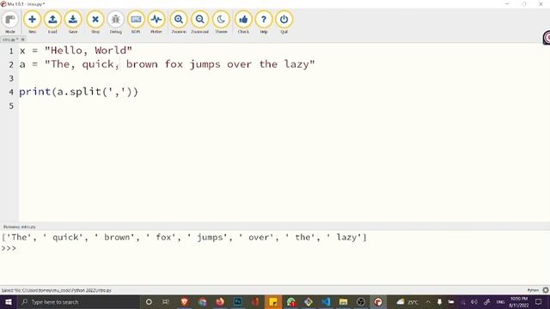The image size is (550, 309).
Task: Open the REPL panel
Action: pyautogui.click(x=136, y=22)
